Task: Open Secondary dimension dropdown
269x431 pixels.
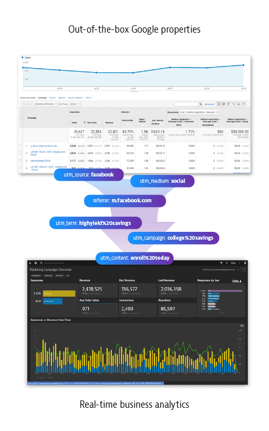Action: (46, 104)
